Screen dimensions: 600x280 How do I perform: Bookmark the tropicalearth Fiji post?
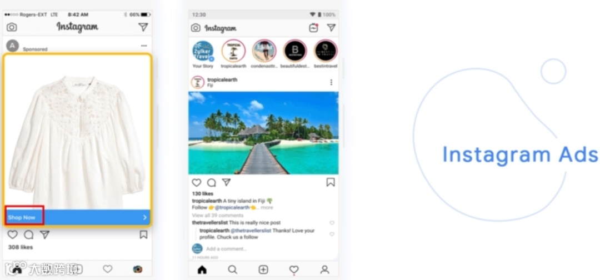tap(331, 182)
